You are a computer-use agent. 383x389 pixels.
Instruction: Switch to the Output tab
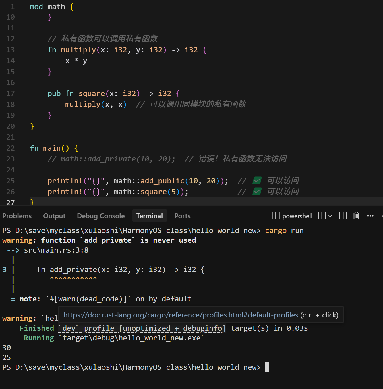[54, 216]
